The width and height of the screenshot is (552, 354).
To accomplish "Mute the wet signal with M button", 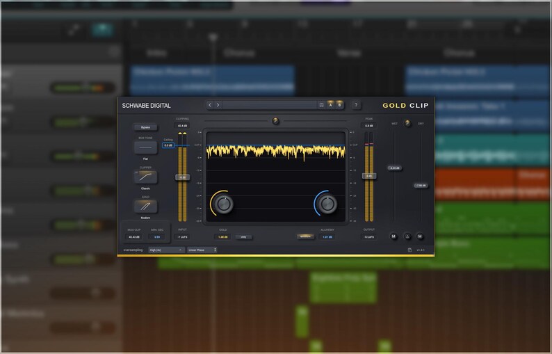I will 393,236.
